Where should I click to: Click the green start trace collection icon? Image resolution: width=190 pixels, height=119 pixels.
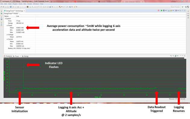162,11
